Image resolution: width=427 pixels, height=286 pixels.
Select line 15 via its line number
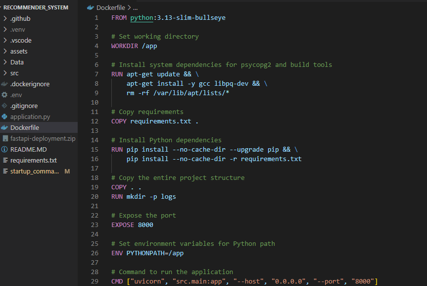[x=95, y=149]
